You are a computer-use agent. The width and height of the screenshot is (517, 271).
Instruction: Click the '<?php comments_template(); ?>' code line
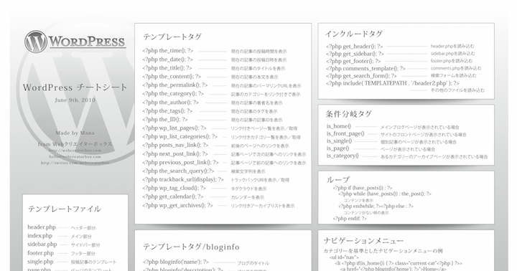point(365,69)
